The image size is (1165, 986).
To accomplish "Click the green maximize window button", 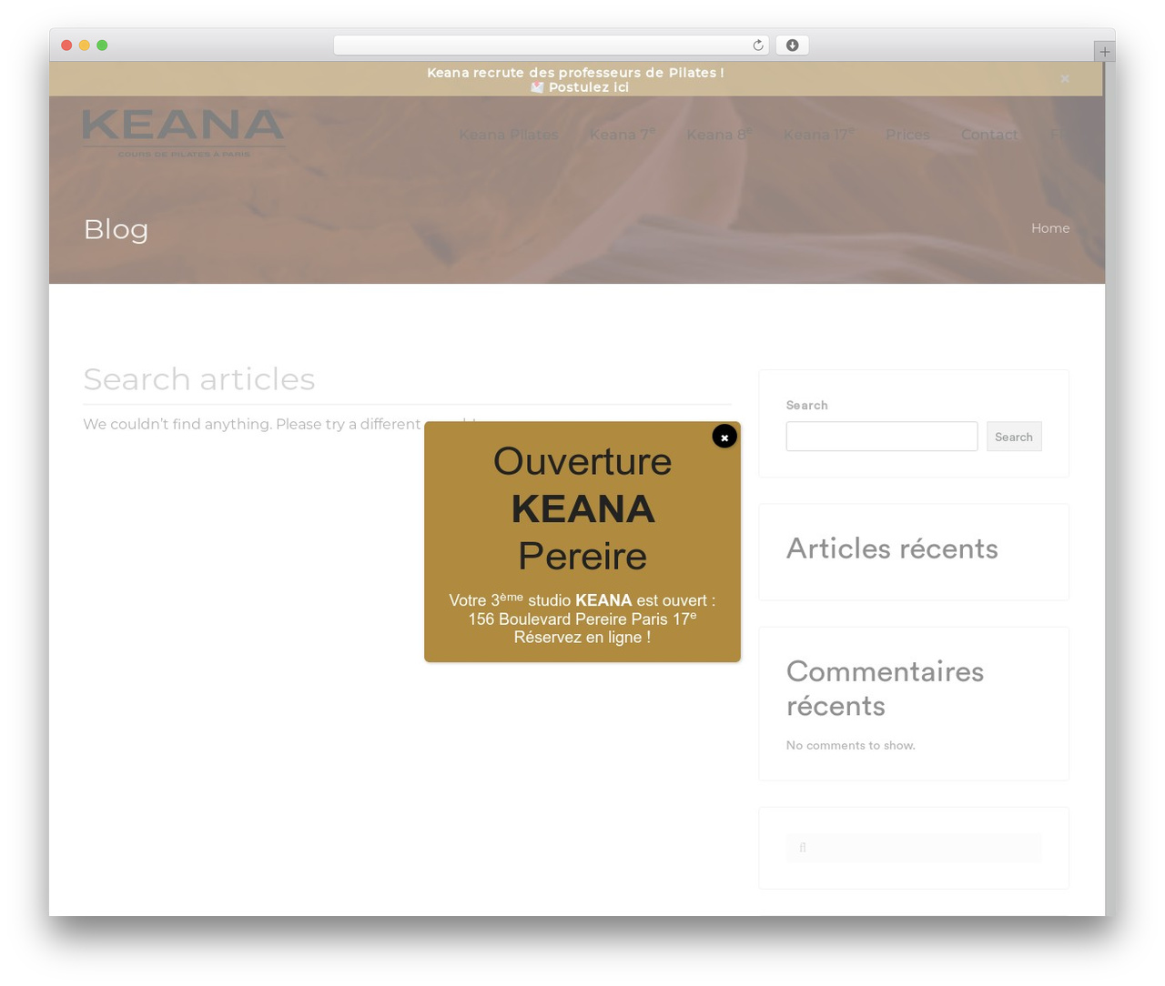I will tap(102, 45).
